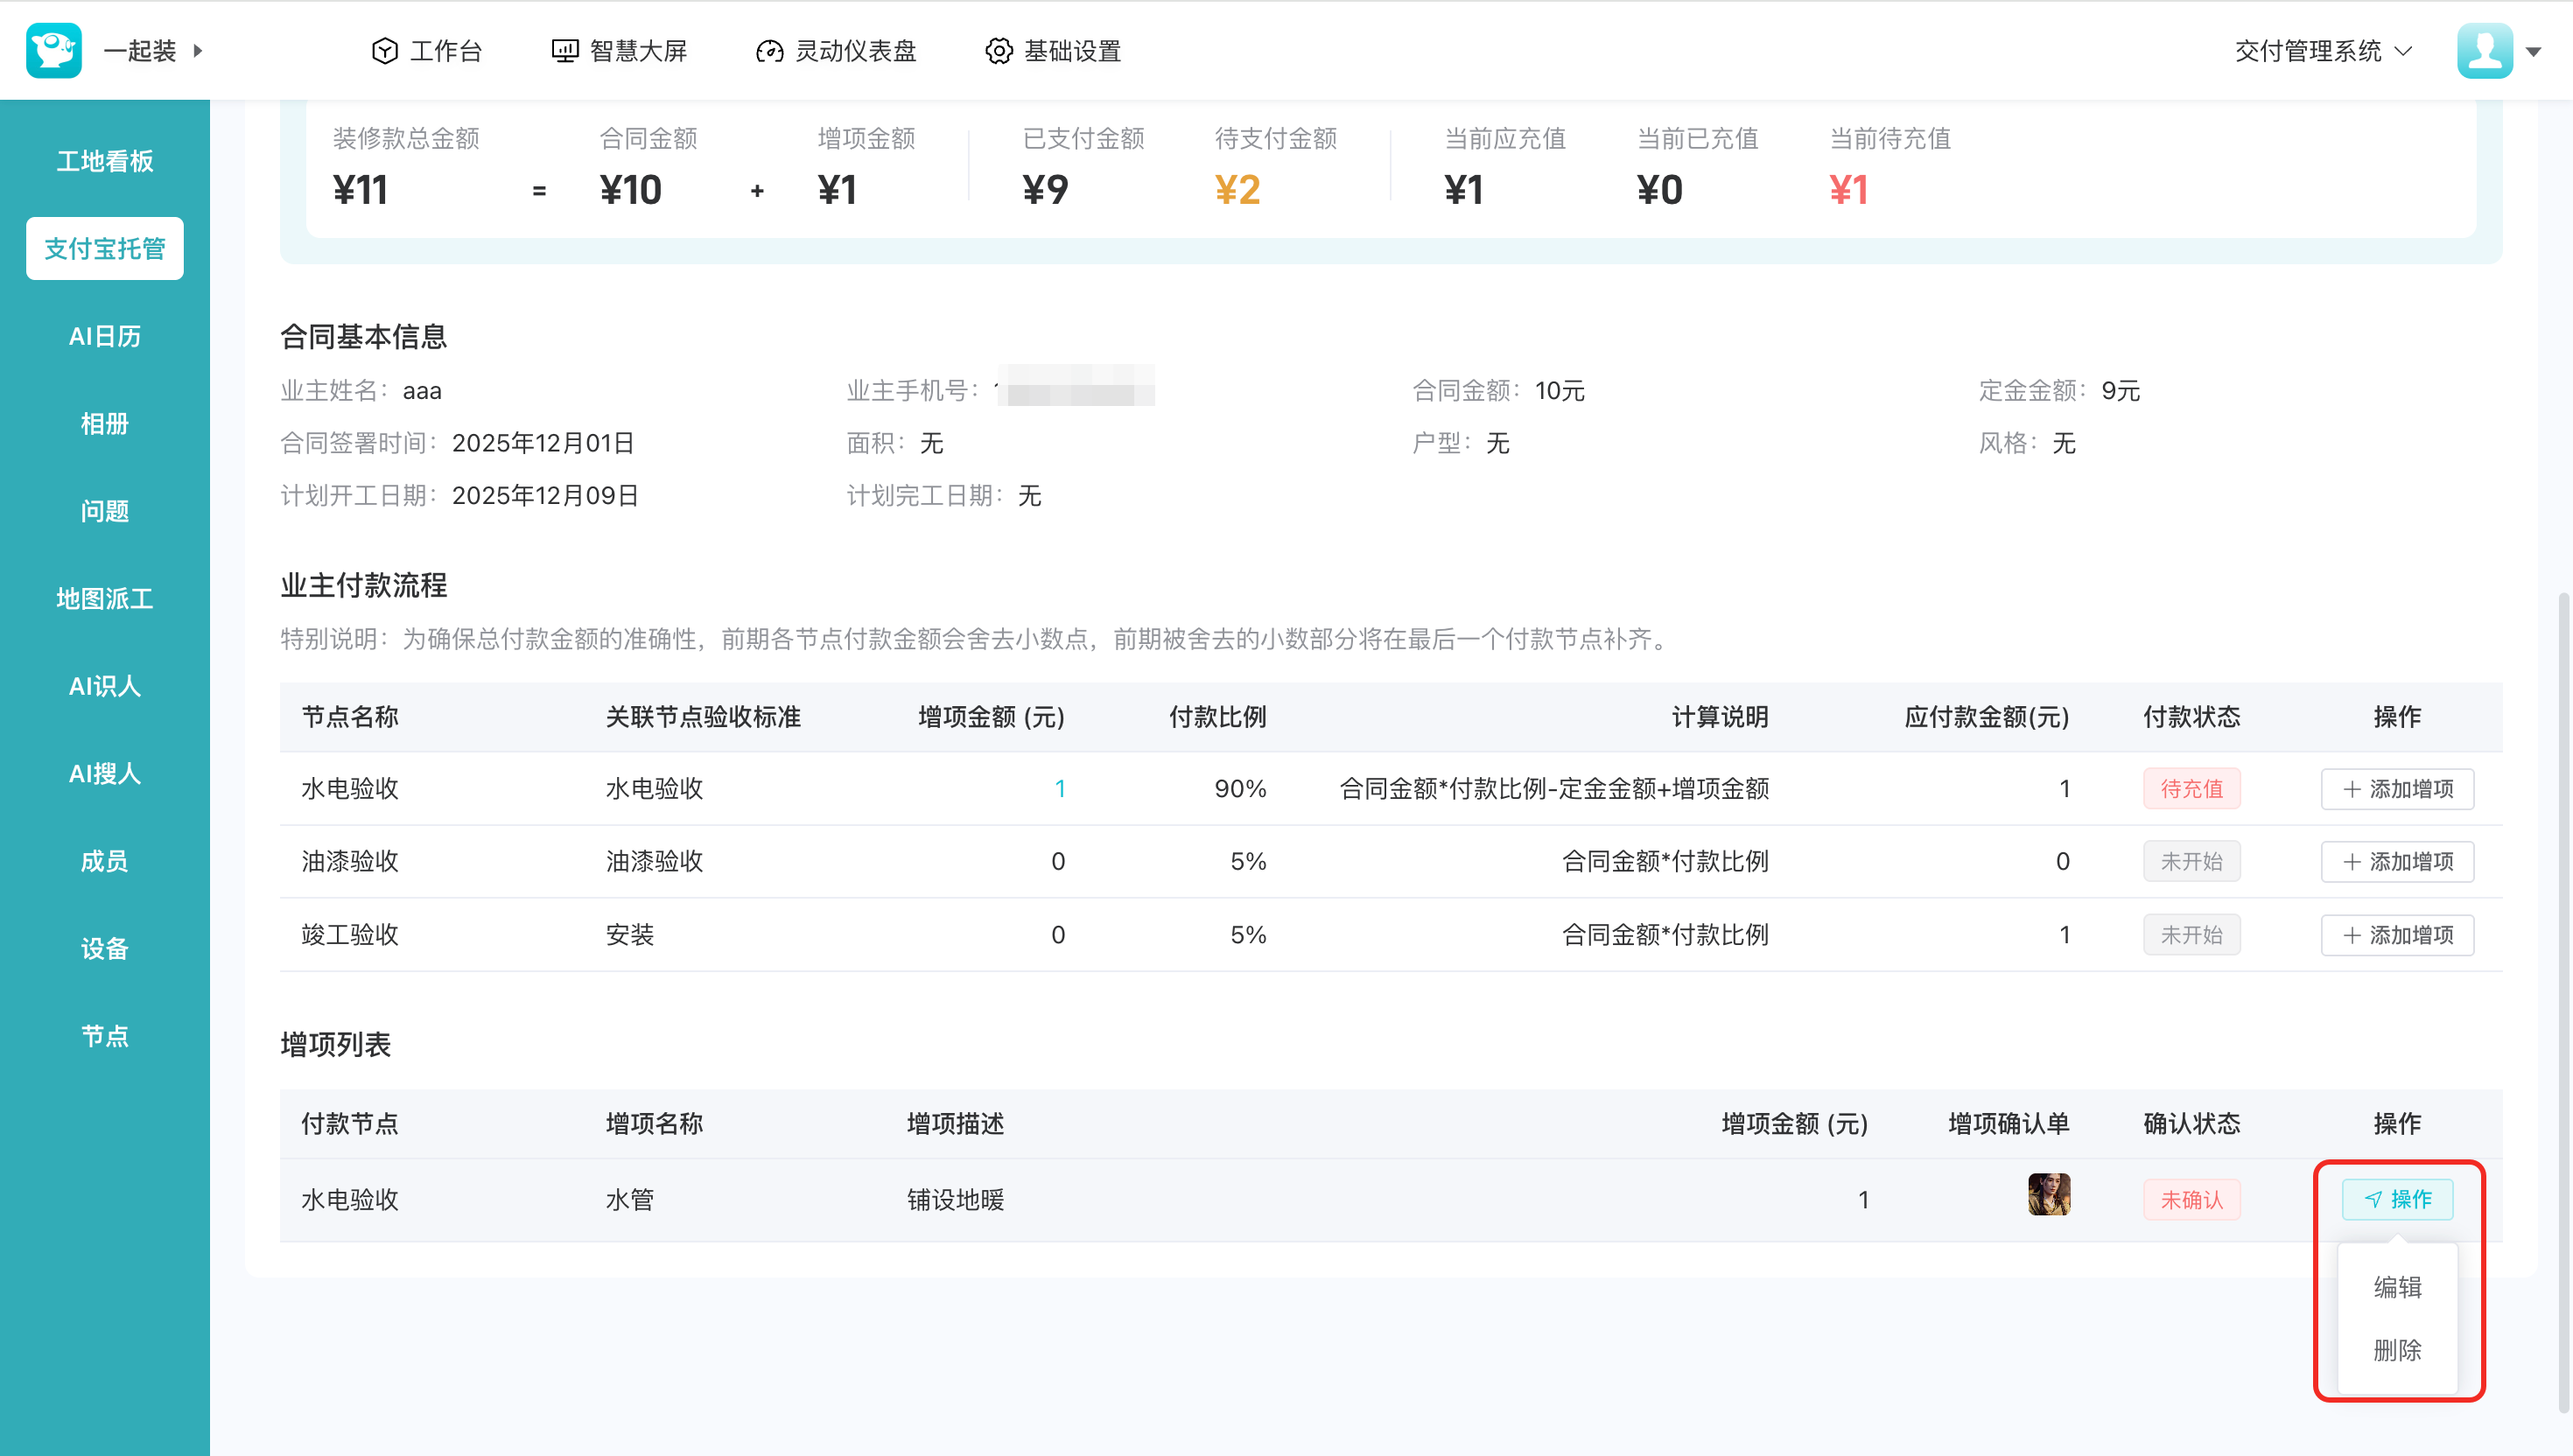
Task: Open the 工作台 workbench icon
Action: click(385, 51)
